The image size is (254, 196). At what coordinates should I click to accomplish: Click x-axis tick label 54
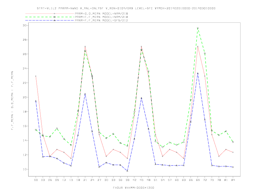[x=163, y=180]
